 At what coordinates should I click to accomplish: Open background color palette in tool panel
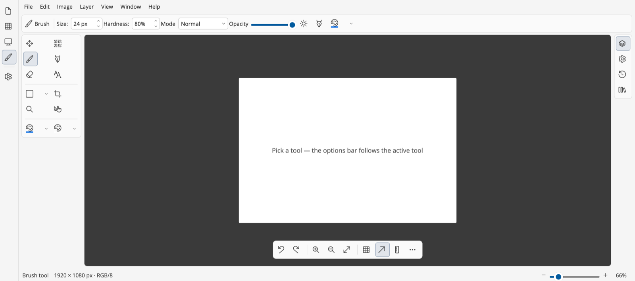coord(58,128)
